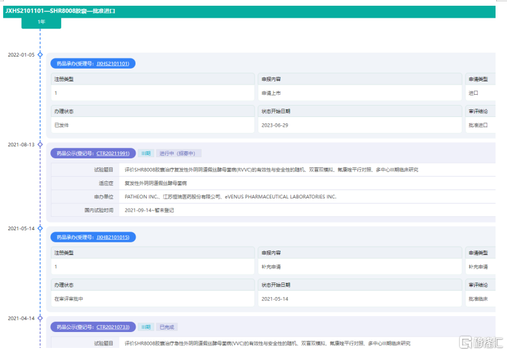Viewport: 507px width, 353px height.
Task: Click the 2023-06-29 status start date
Action: (x=275, y=125)
